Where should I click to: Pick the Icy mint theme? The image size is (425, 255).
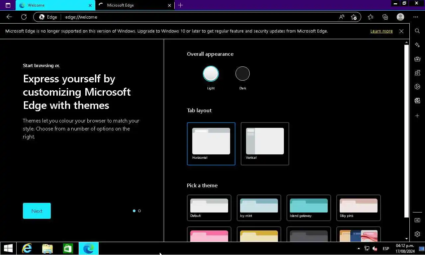point(259,208)
